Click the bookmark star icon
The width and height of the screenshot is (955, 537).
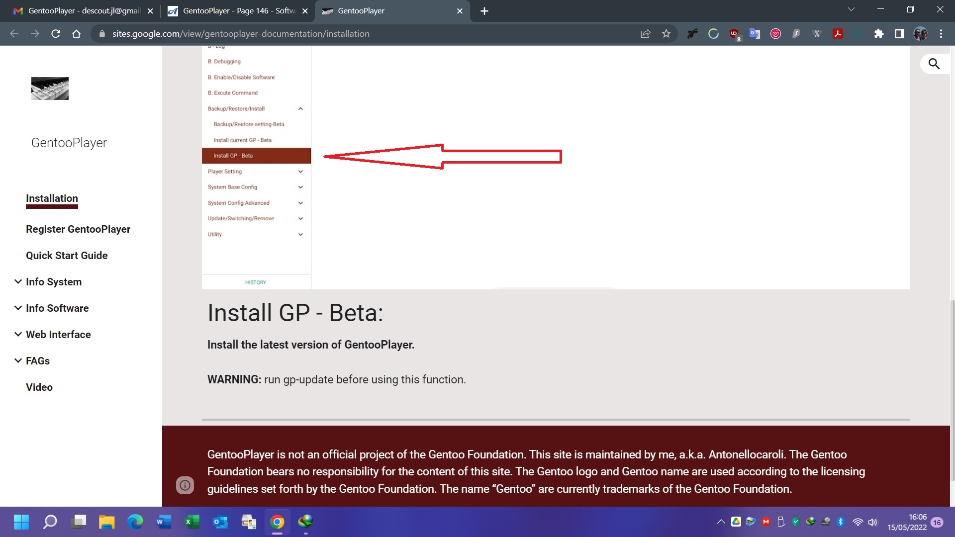pos(666,34)
